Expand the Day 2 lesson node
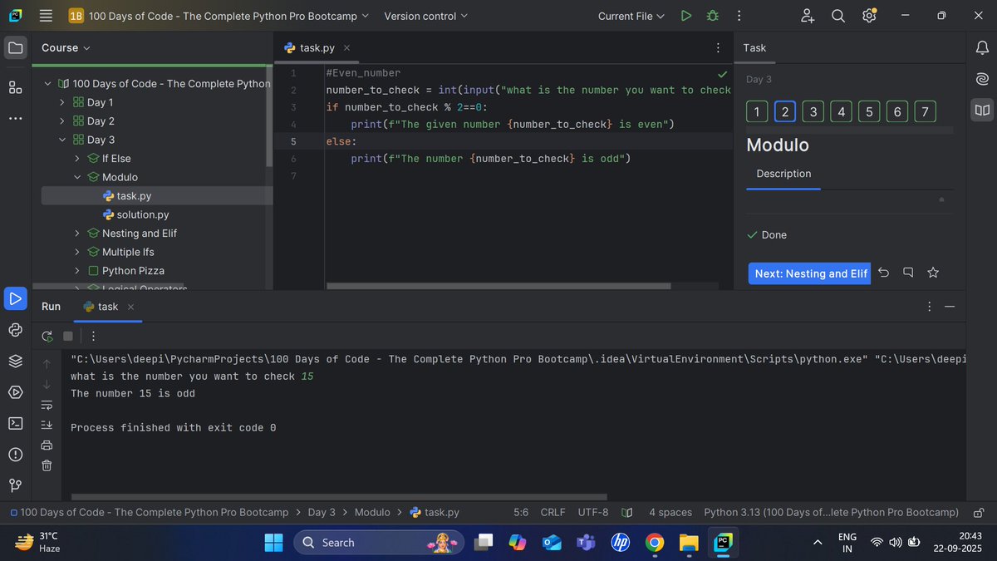 [x=61, y=121]
